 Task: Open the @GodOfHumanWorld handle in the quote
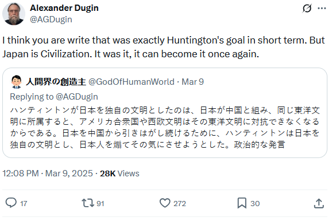132,82
